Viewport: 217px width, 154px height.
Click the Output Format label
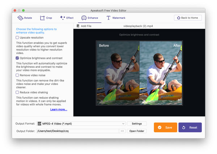point(25,123)
